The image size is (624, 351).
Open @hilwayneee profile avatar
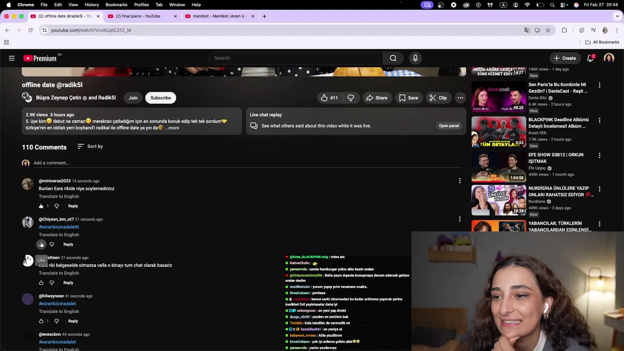28,299
